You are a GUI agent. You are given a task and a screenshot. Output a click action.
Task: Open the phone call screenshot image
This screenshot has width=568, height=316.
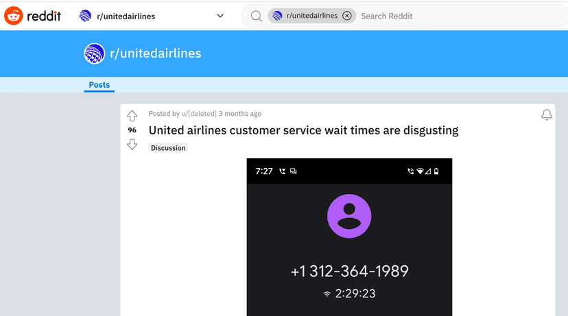pyautogui.click(x=349, y=236)
